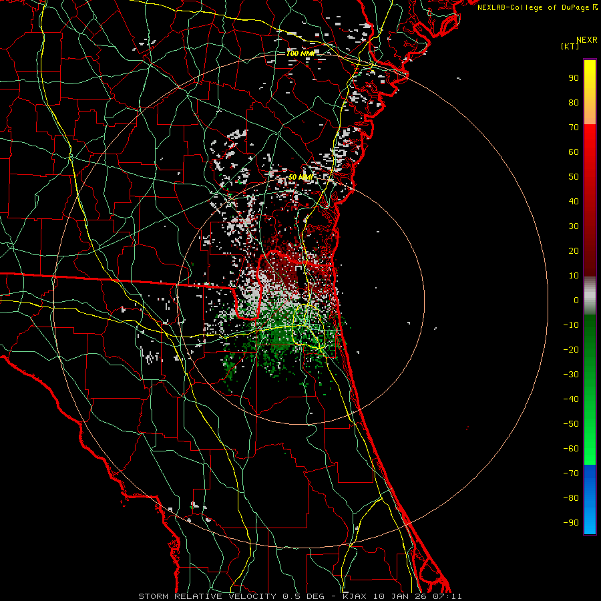The height and width of the screenshot is (601, 601).
Task: Click the 07:11 timestamp text
Action: (446, 596)
